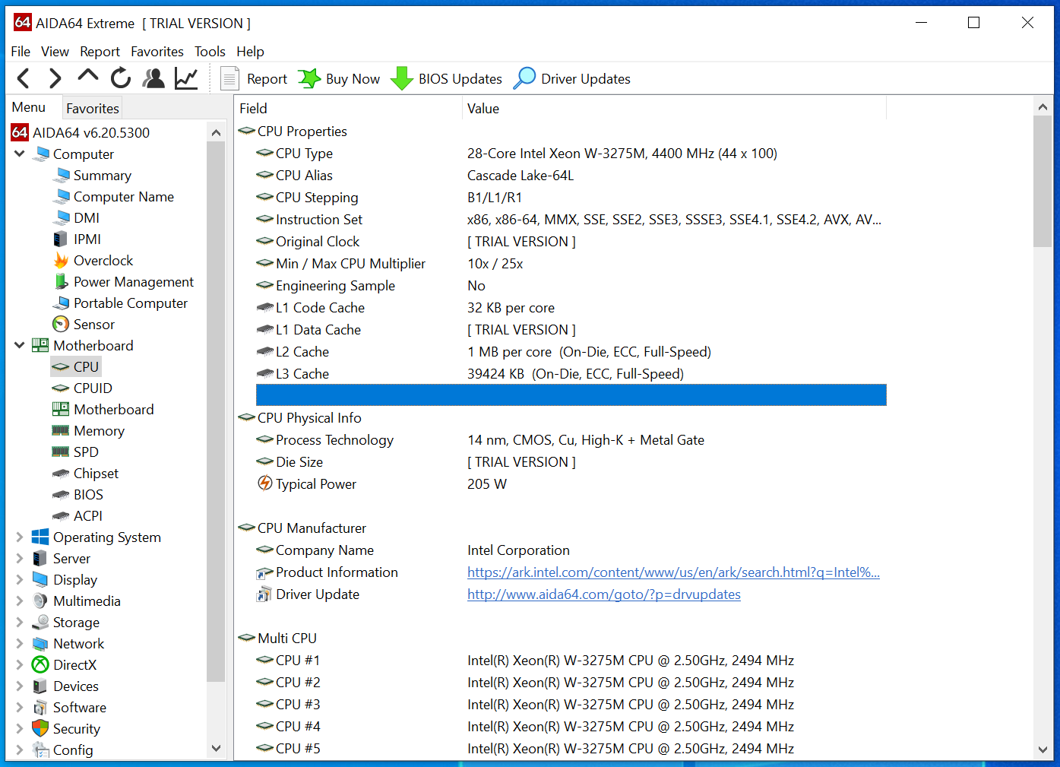Expand the Multimedia node
Screen dimensions: 1060x767
click(20, 601)
